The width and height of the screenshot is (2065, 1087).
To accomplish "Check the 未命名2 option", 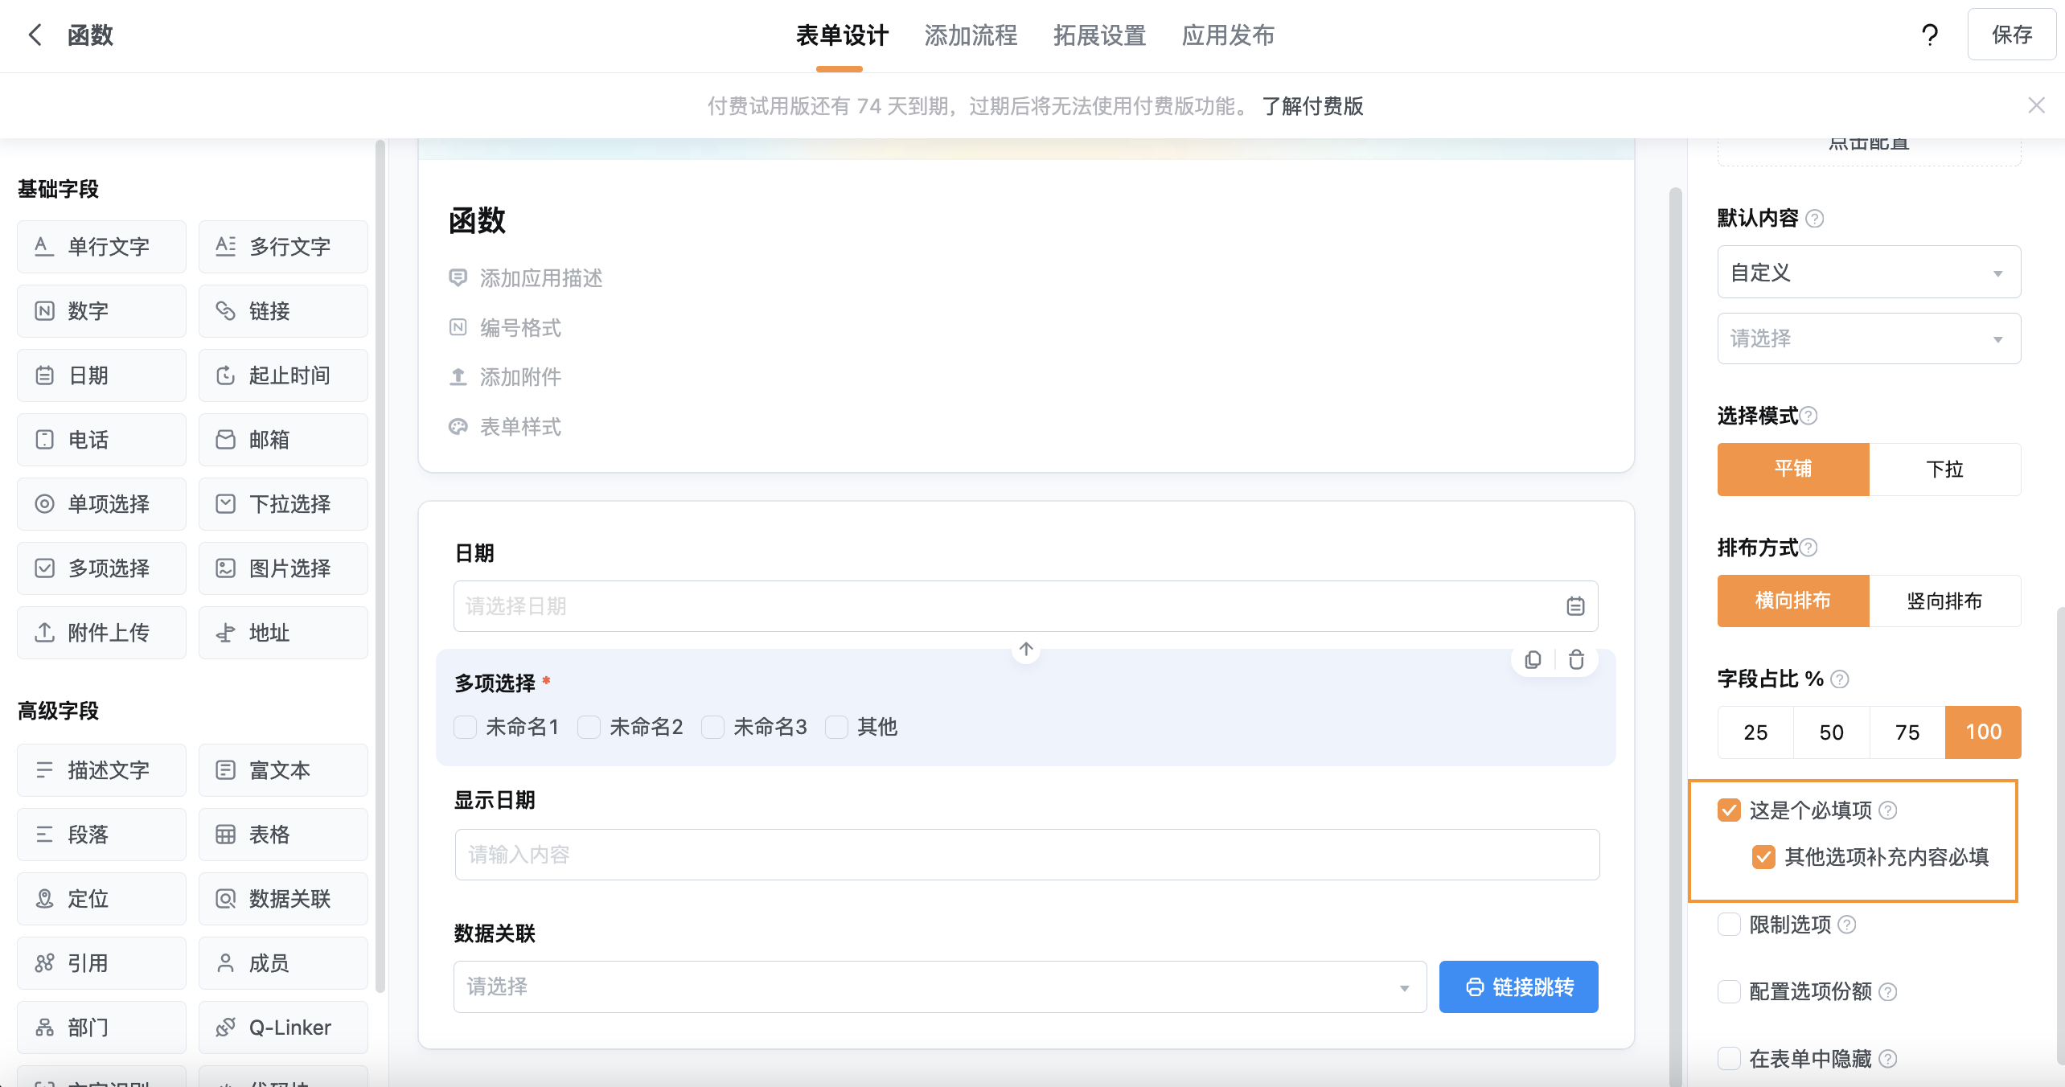I will coord(589,727).
